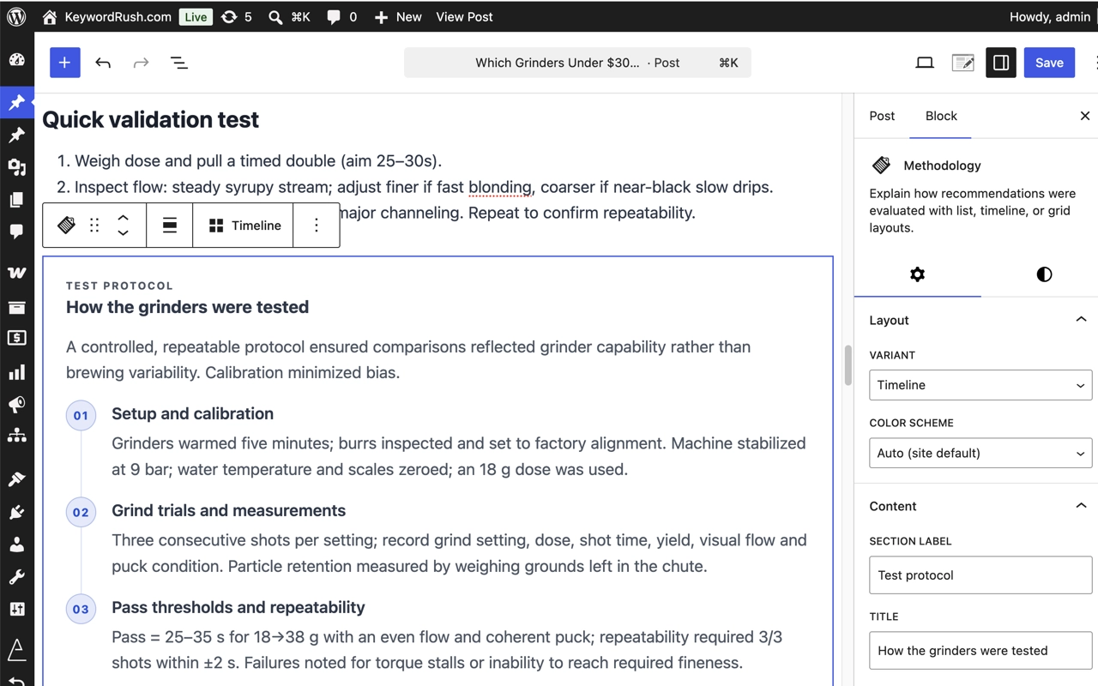Image resolution: width=1098 pixels, height=686 pixels.
Task: Open the block alignment menu
Action: [170, 226]
